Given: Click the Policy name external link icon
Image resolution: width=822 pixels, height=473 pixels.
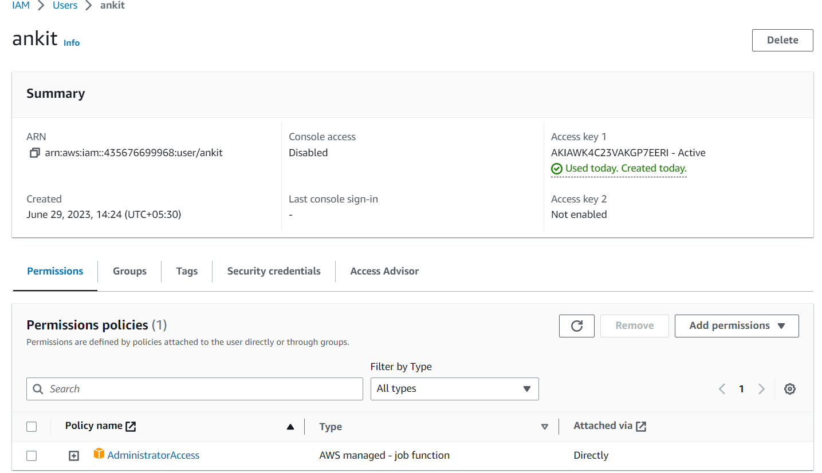Looking at the screenshot, I should point(131,426).
